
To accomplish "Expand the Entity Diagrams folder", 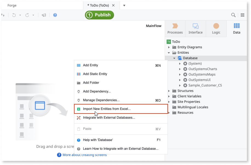I will [x=169, y=47].
